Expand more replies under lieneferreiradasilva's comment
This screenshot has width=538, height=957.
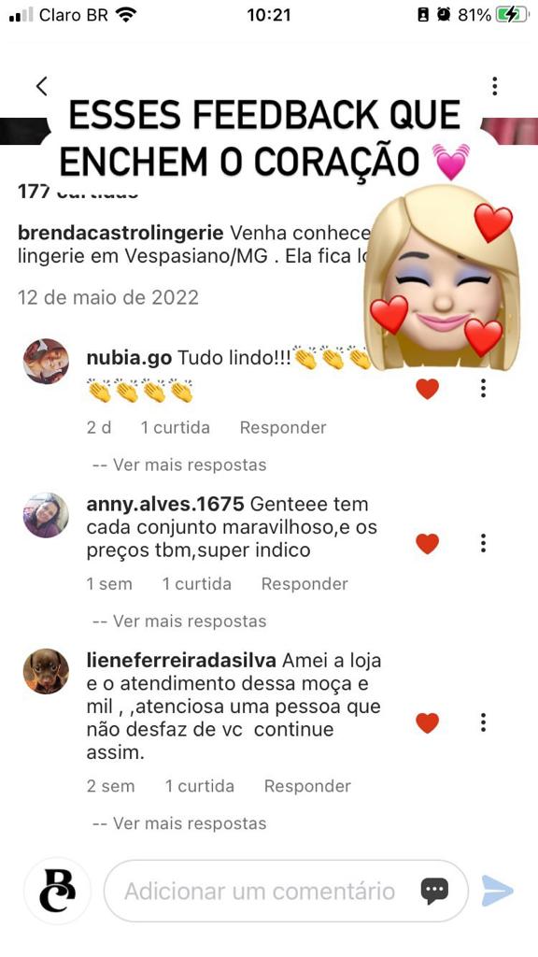[x=179, y=823]
